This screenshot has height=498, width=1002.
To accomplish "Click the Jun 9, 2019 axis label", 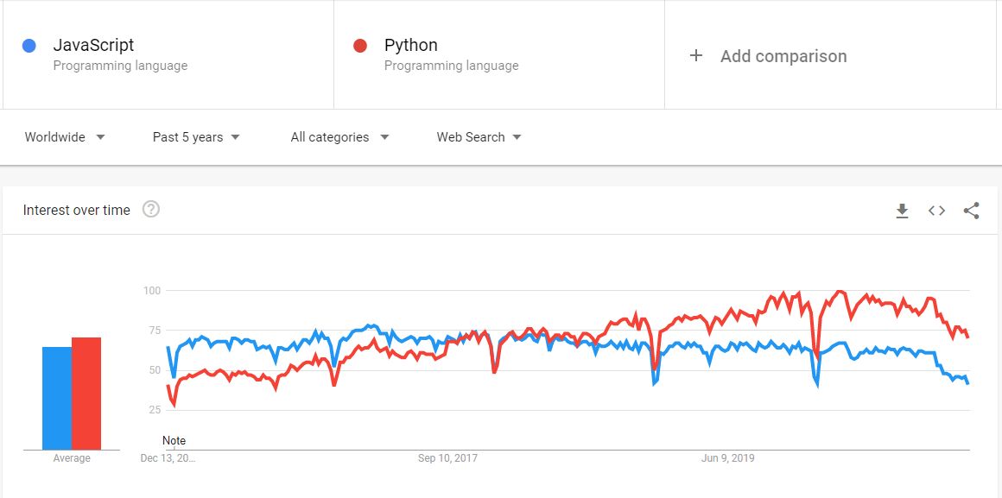I will pyautogui.click(x=727, y=458).
